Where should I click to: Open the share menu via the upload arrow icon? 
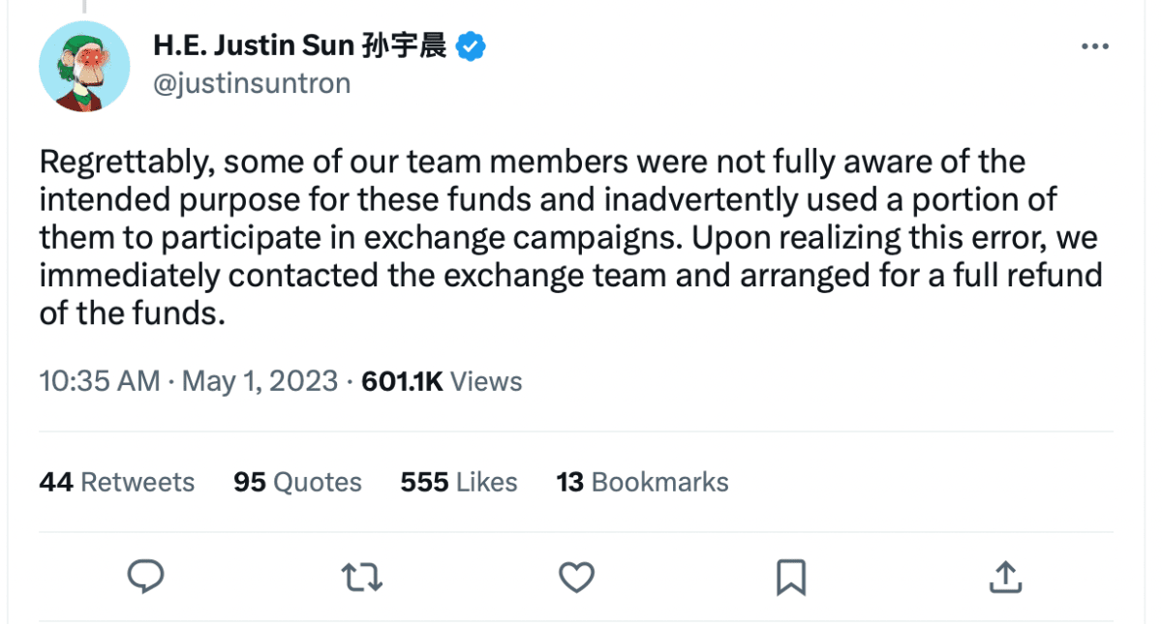[1005, 578]
